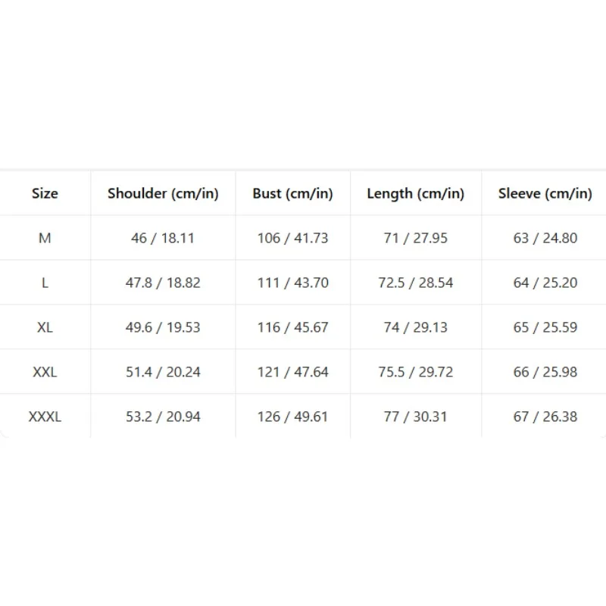Click the L size row label
The width and height of the screenshot is (606, 606).
coord(45,283)
